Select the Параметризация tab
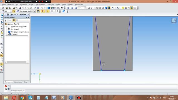The width and height of the screenshot is (178, 100). [18, 91]
